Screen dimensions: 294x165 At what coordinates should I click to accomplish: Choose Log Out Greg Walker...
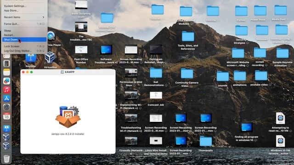pos(24,51)
